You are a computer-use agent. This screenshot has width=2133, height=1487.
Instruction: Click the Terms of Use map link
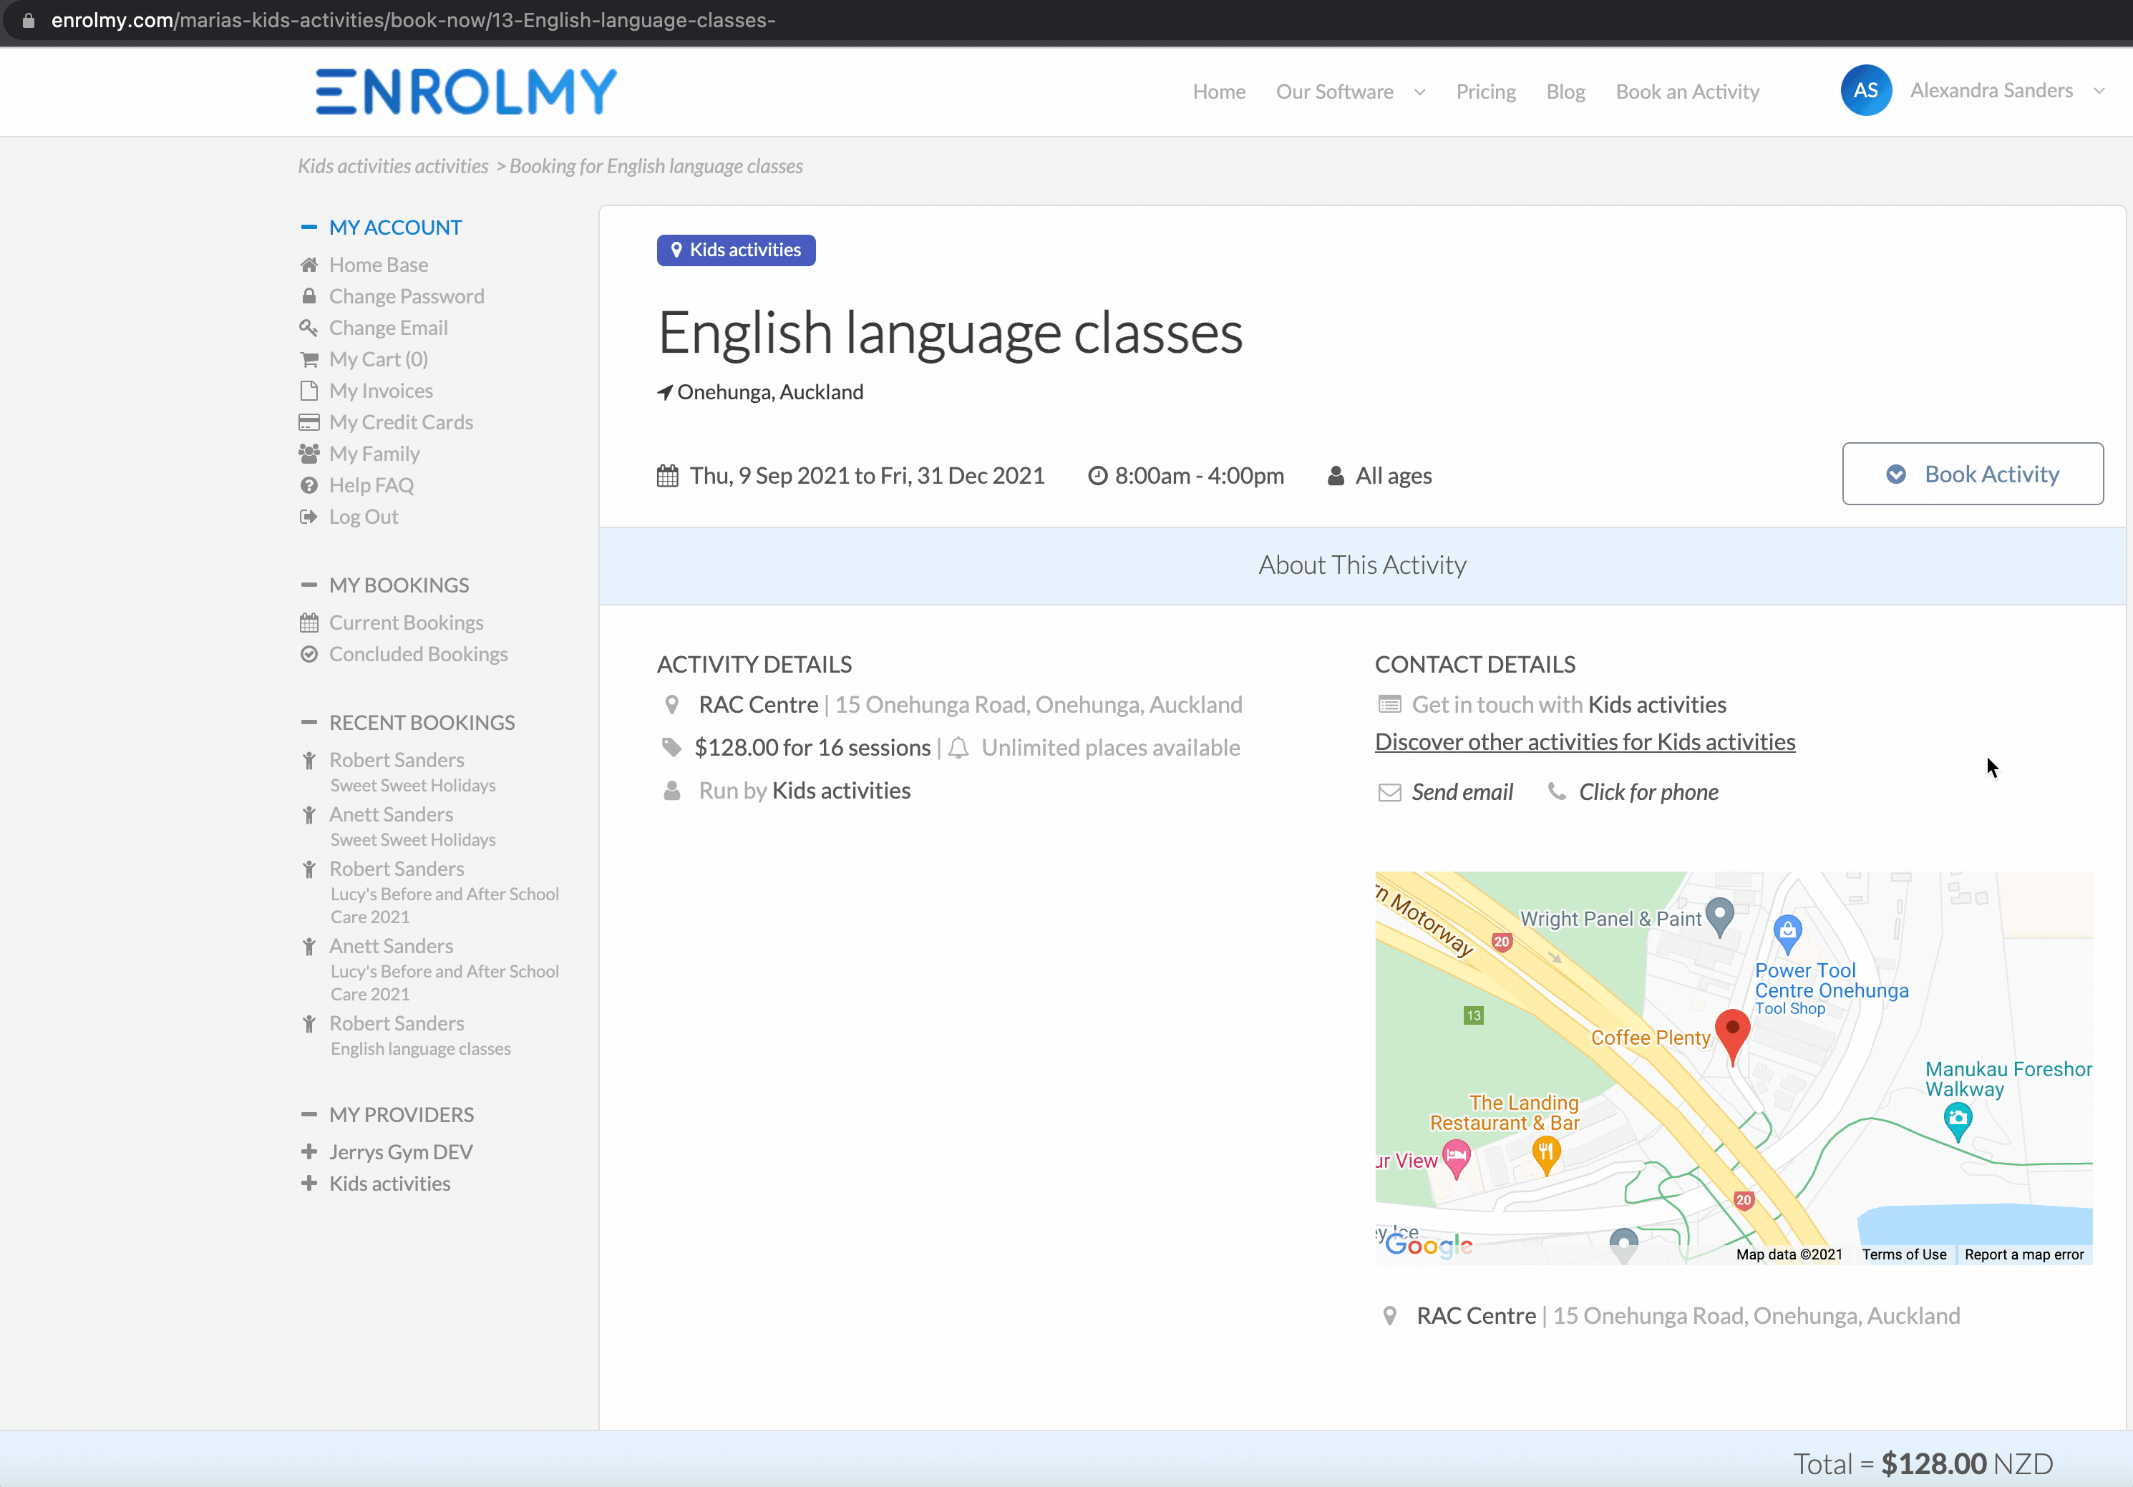point(1903,1254)
